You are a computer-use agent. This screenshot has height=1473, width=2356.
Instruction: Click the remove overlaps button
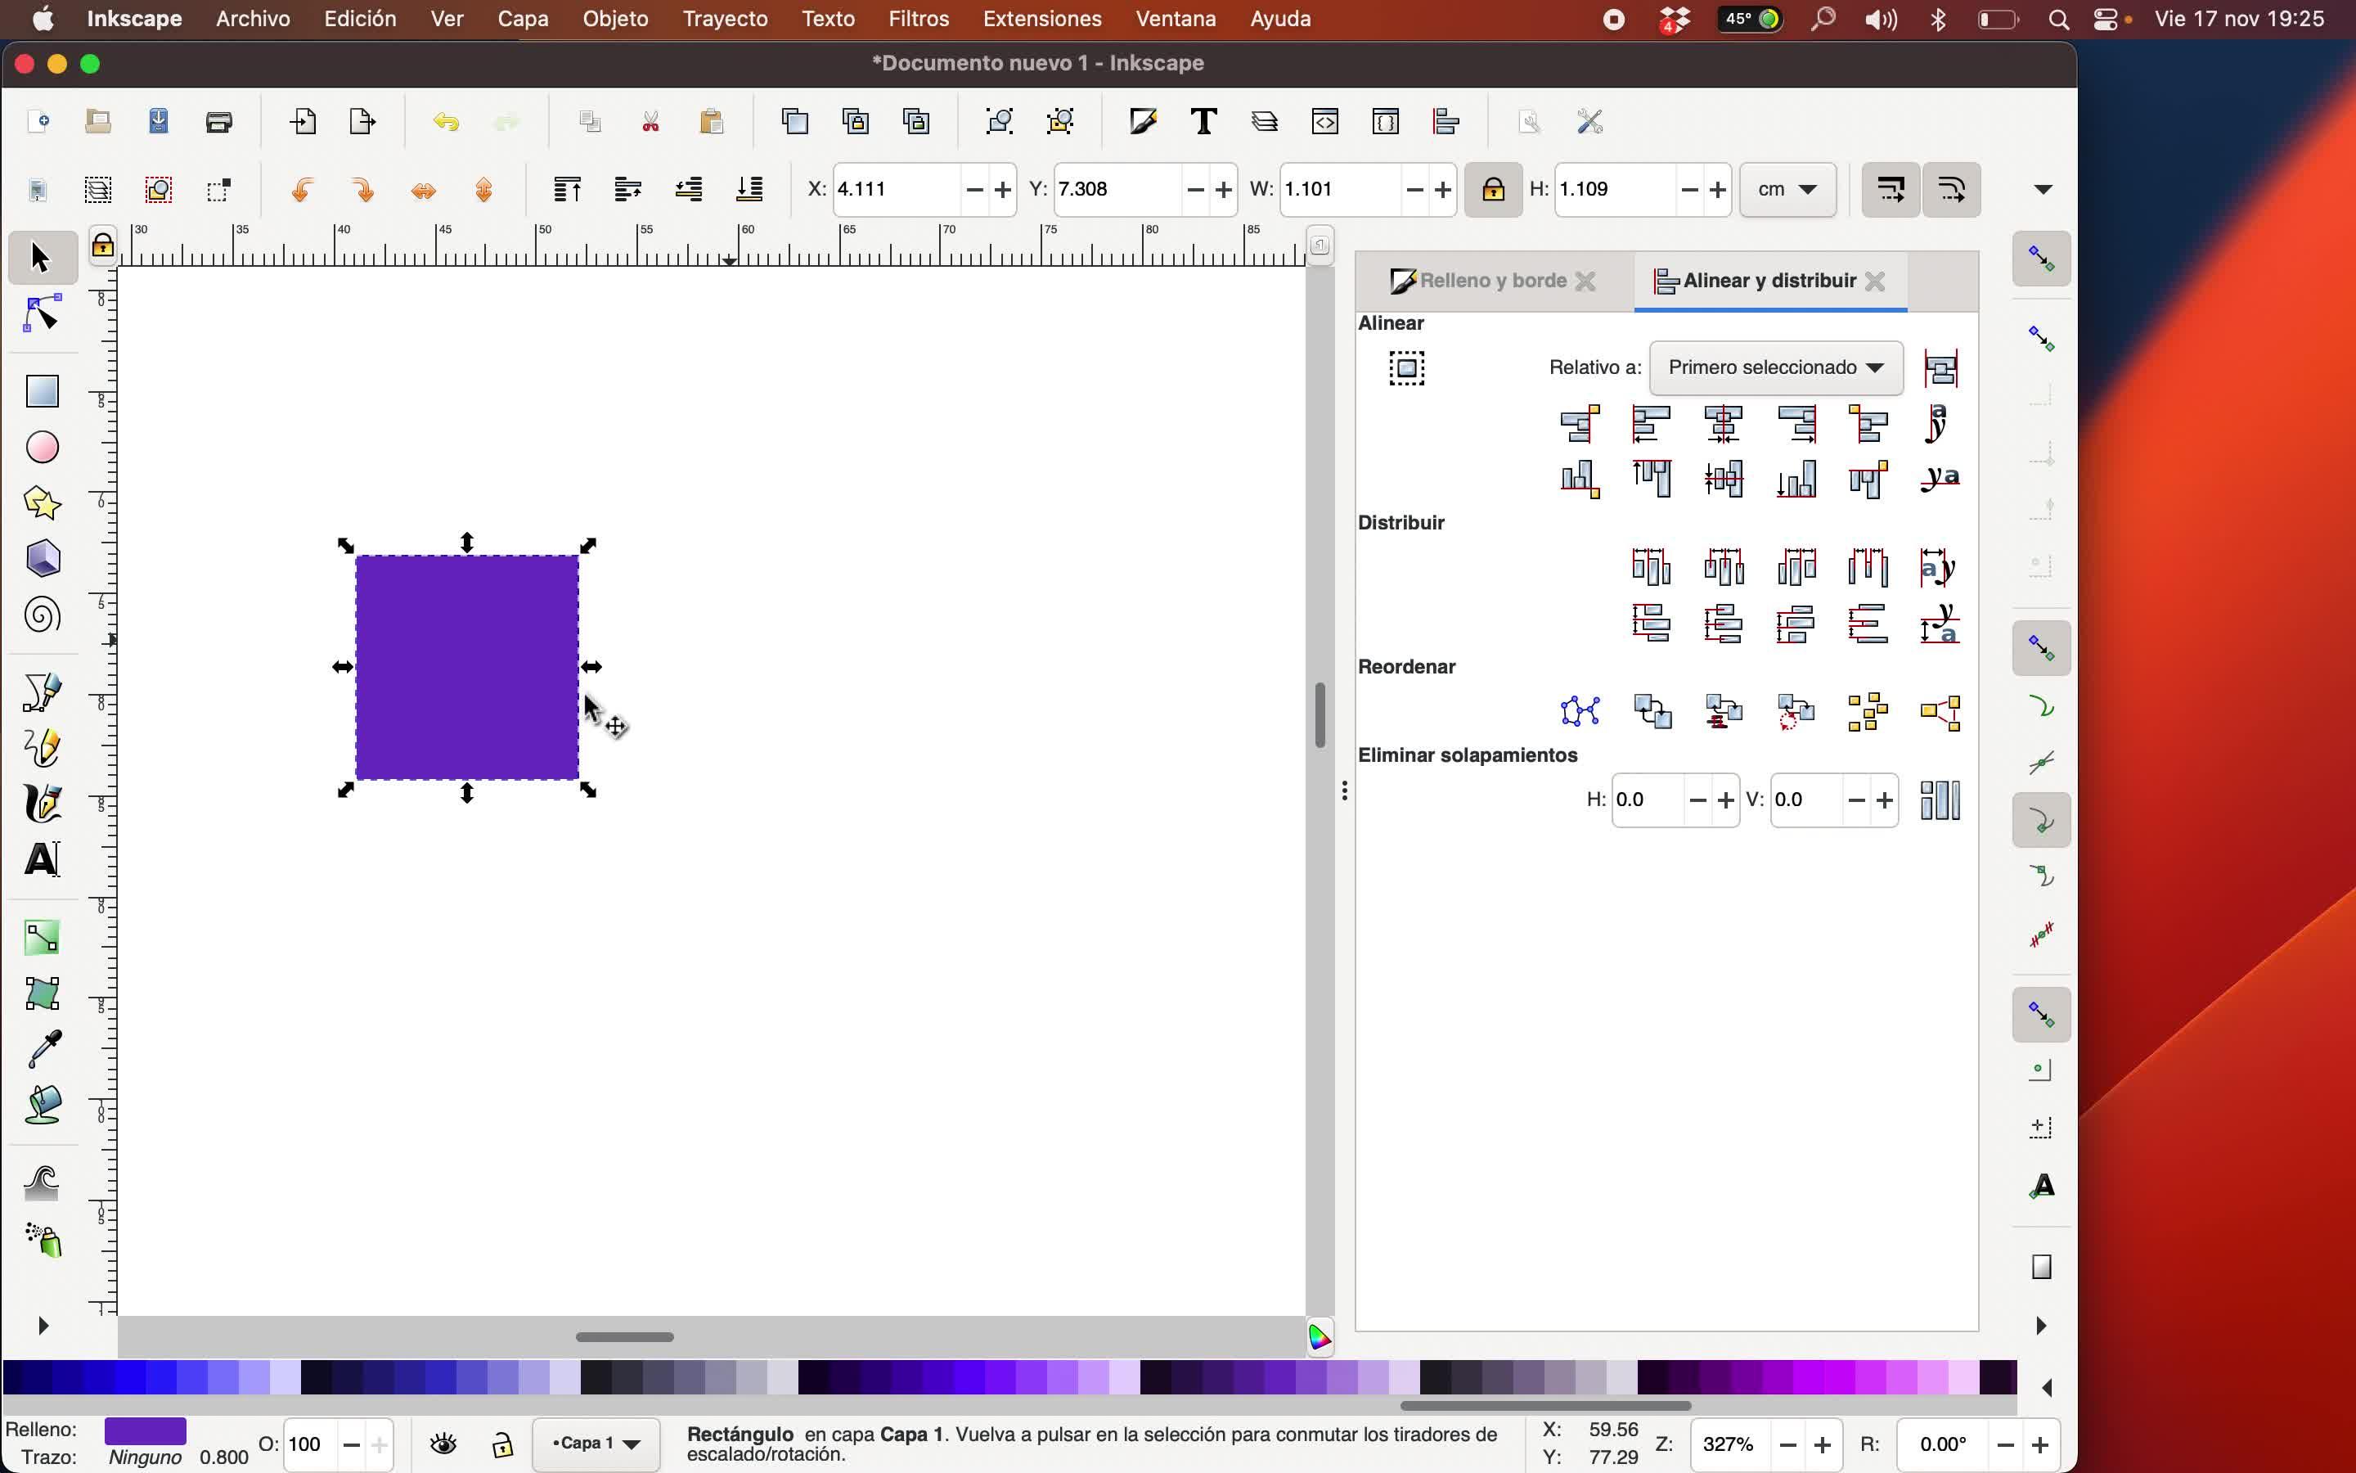(1940, 801)
